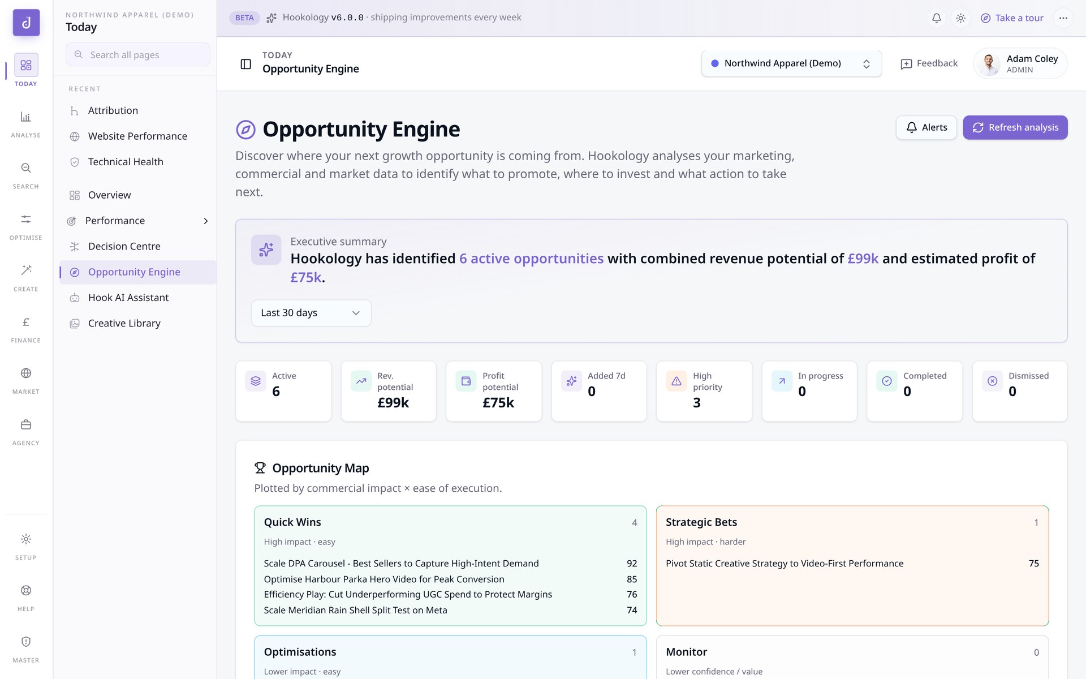Click the Completed check circle icon
The image size is (1086, 679).
pyautogui.click(x=887, y=381)
